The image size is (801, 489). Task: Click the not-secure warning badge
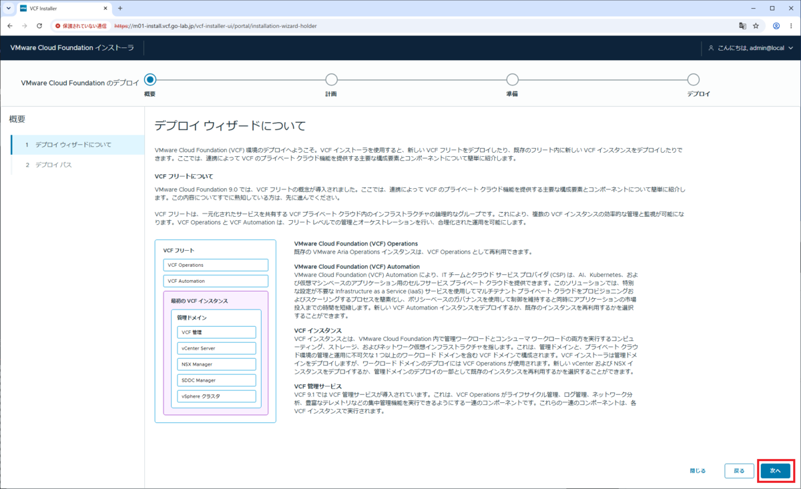[82, 26]
